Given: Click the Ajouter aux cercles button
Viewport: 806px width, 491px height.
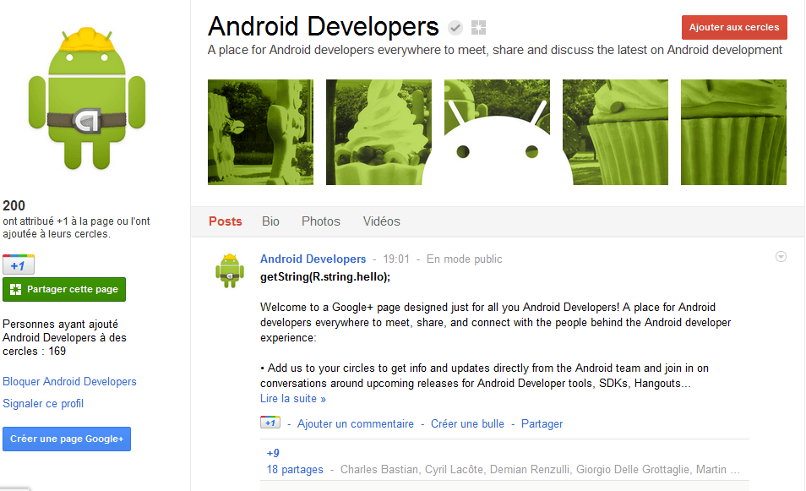Looking at the screenshot, I should tap(734, 27).
